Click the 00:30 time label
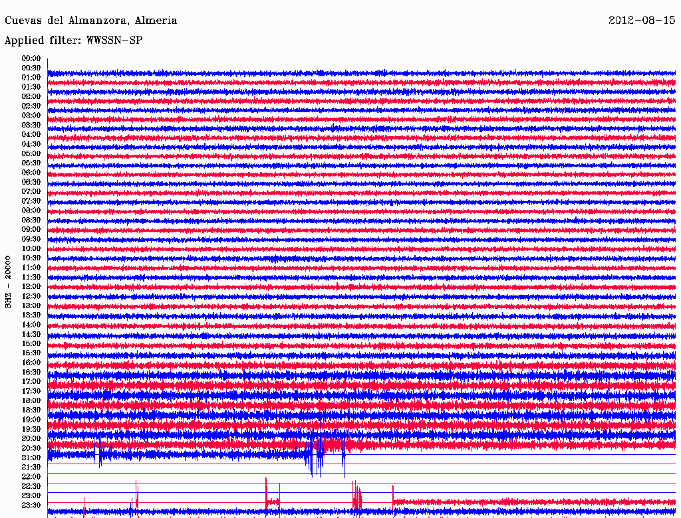Image resolution: width=681 pixels, height=518 pixels. (31, 68)
